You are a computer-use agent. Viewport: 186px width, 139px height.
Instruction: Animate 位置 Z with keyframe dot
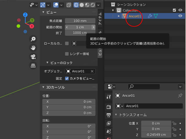click(180, 135)
